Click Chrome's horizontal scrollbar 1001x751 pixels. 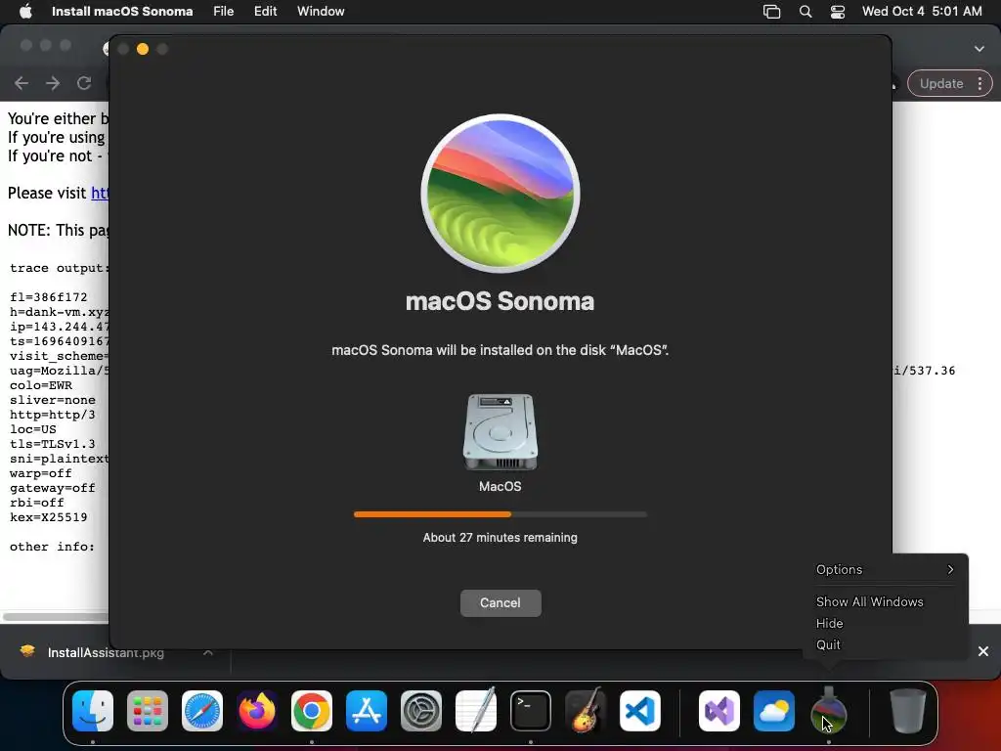[55, 617]
